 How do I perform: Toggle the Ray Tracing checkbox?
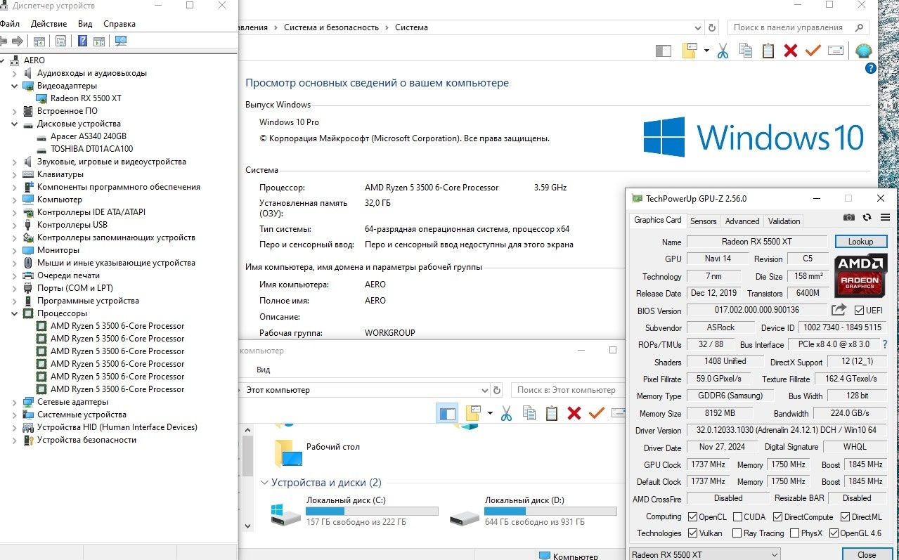(x=737, y=533)
